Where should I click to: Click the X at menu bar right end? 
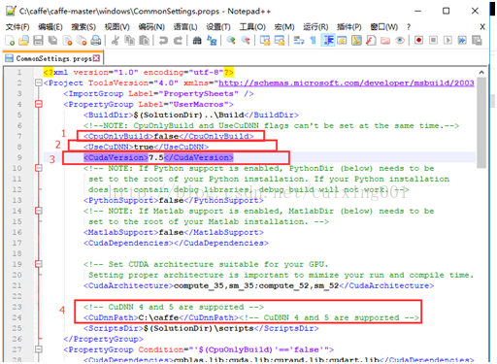482,27
